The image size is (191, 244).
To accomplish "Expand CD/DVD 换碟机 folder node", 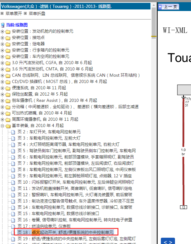I will pos(2,82).
